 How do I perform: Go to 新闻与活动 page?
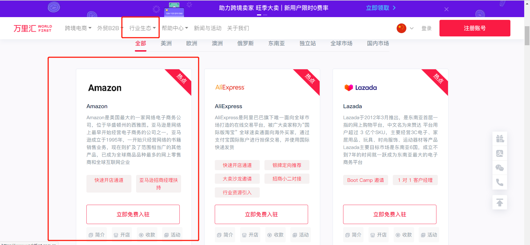coord(208,28)
